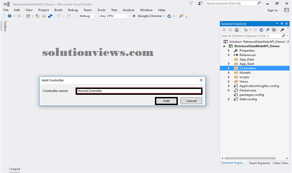Screen dimensions: 292x173
Task: Click the Solution Explorer search magnifier icon
Action: (x=283, y=36)
